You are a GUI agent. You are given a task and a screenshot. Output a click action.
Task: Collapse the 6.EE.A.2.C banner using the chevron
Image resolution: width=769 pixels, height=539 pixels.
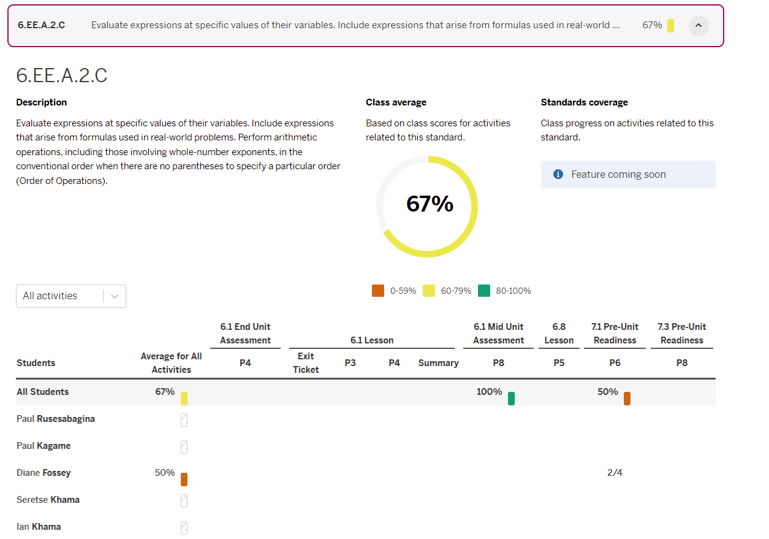tap(699, 26)
